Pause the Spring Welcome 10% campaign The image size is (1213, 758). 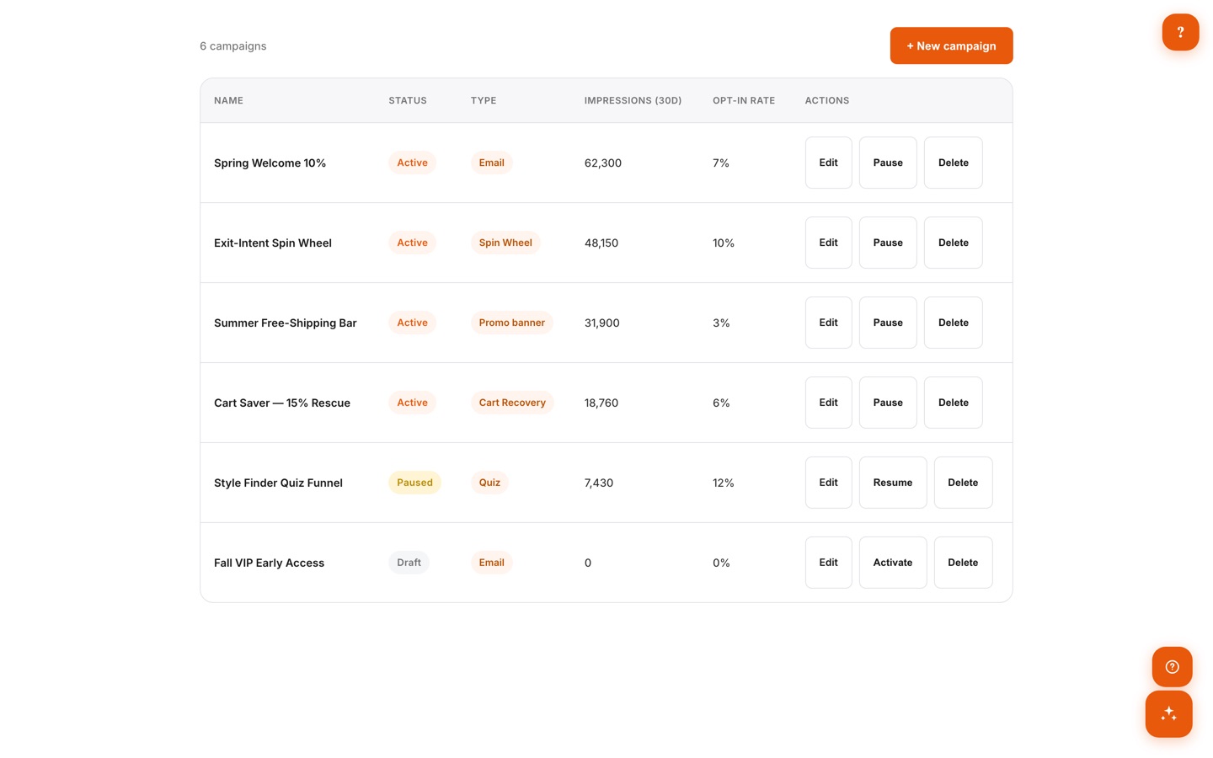point(888,163)
